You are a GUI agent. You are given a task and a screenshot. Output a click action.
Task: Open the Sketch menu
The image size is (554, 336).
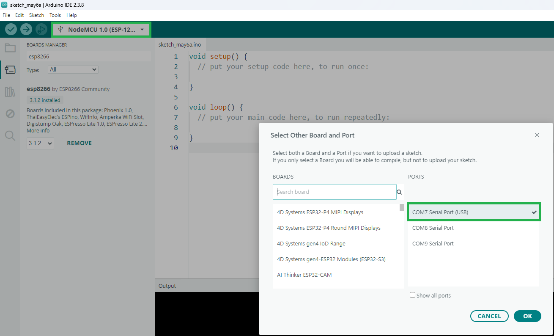[36, 15]
